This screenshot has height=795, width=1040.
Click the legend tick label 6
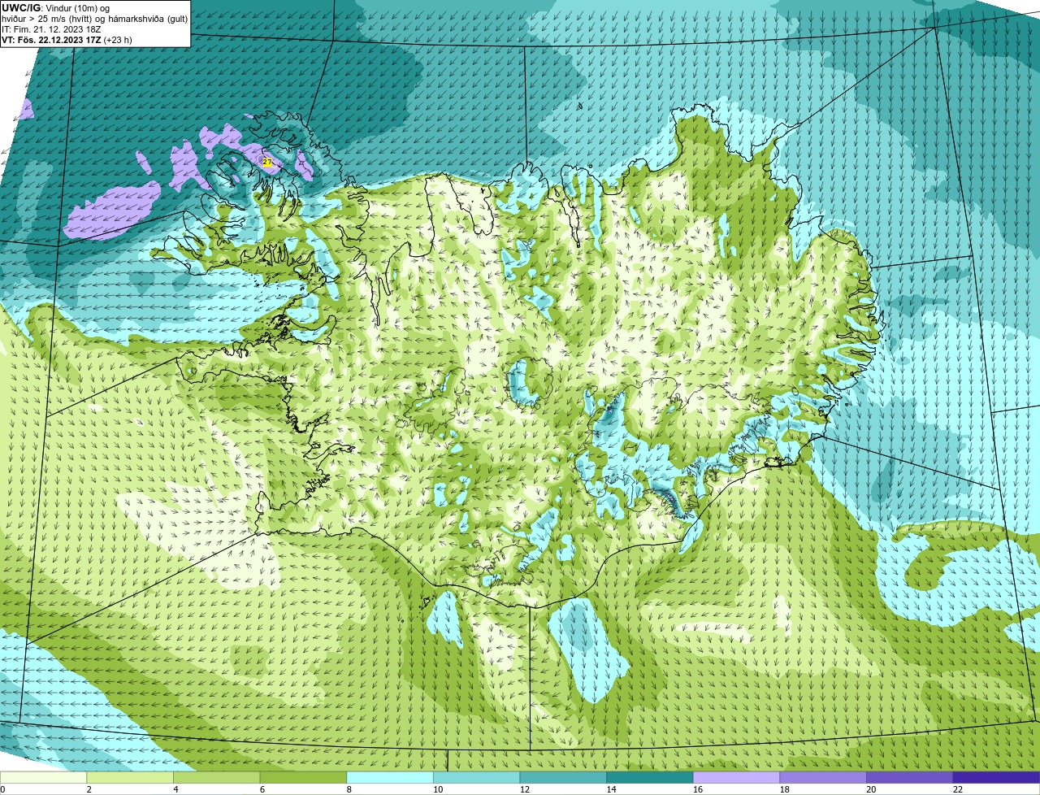(x=262, y=789)
